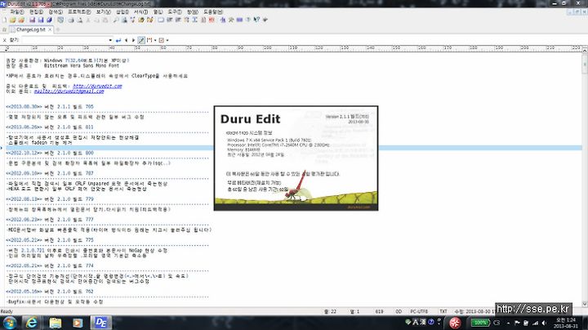Click the printer Print icon in toolbar

click(x=71, y=20)
